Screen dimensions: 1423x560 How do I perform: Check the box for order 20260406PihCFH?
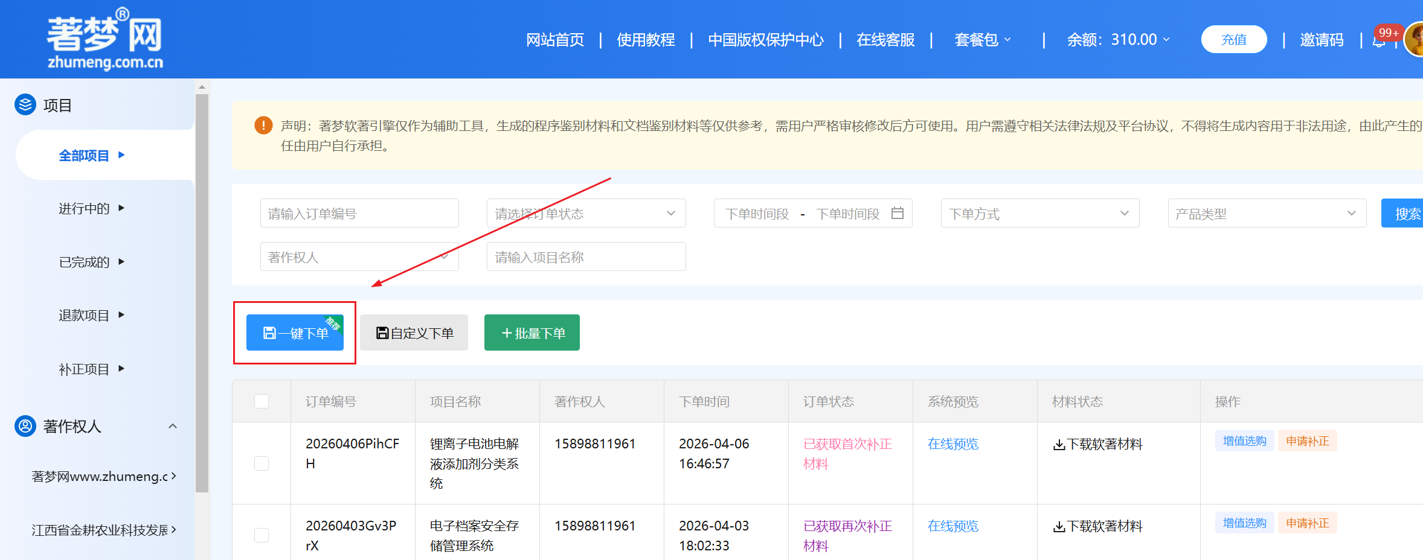point(262,463)
